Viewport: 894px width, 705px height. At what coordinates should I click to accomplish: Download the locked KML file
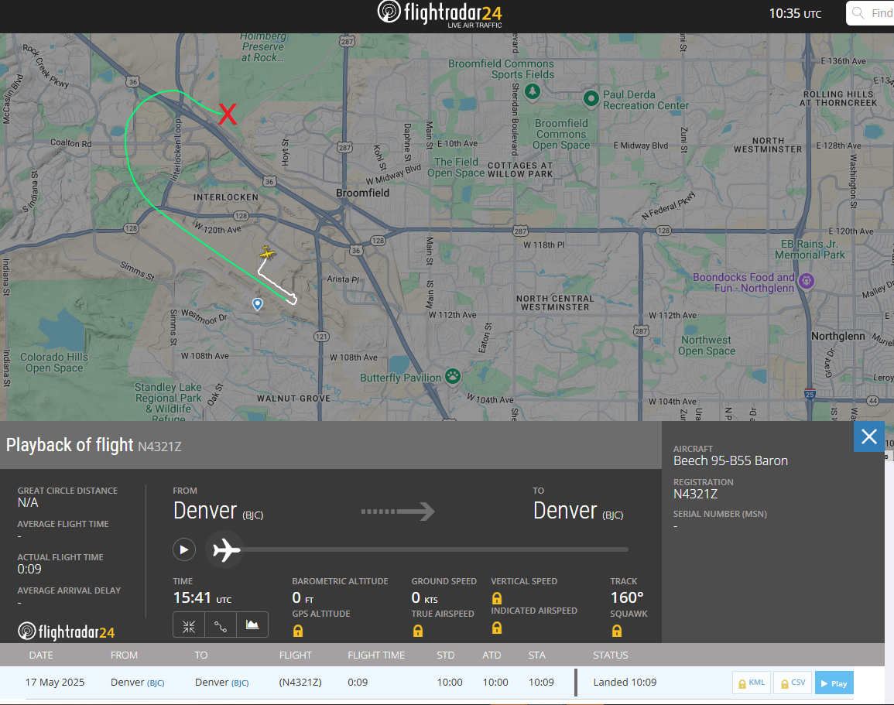tap(752, 683)
